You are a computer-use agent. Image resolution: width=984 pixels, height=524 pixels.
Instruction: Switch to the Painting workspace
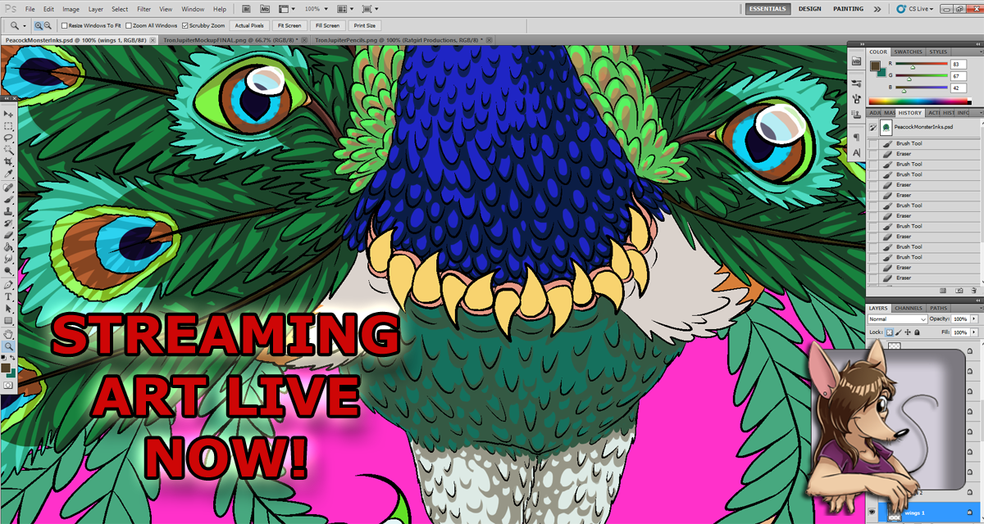[848, 9]
